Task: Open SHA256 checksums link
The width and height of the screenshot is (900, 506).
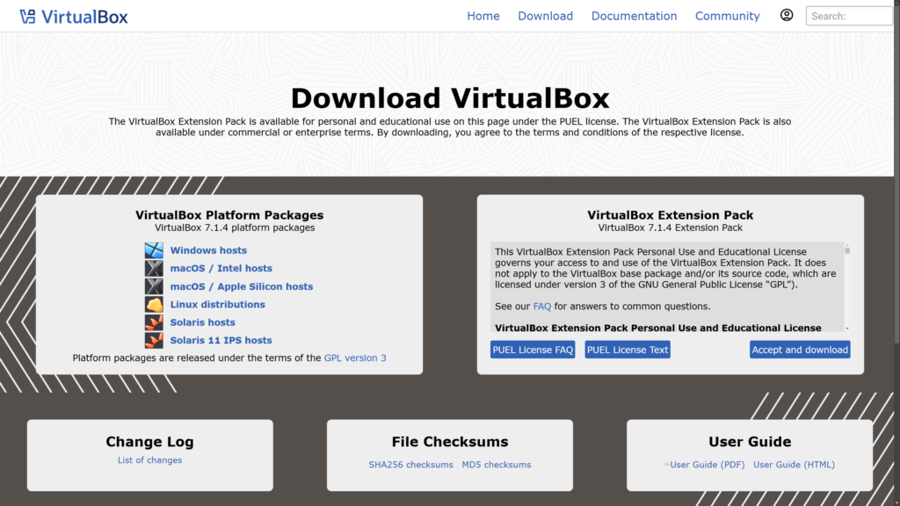Action: point(411,465)
